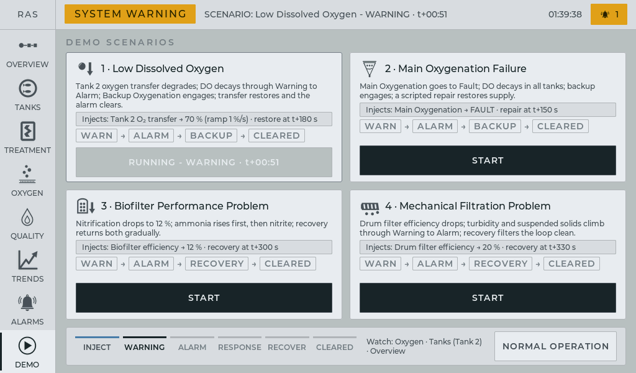The image size is (636, 373).
Task: Click the Mechanical Filtration Problem card title
Action: tap(468, 206)
